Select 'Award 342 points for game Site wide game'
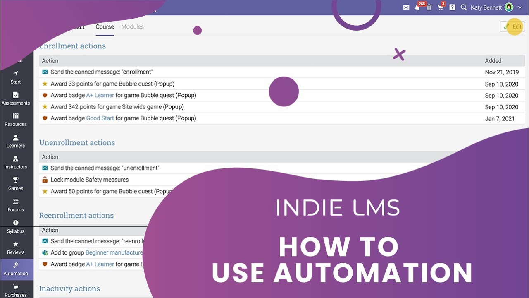This screenshot has height=298, width=529. click(x=282, y=107)
